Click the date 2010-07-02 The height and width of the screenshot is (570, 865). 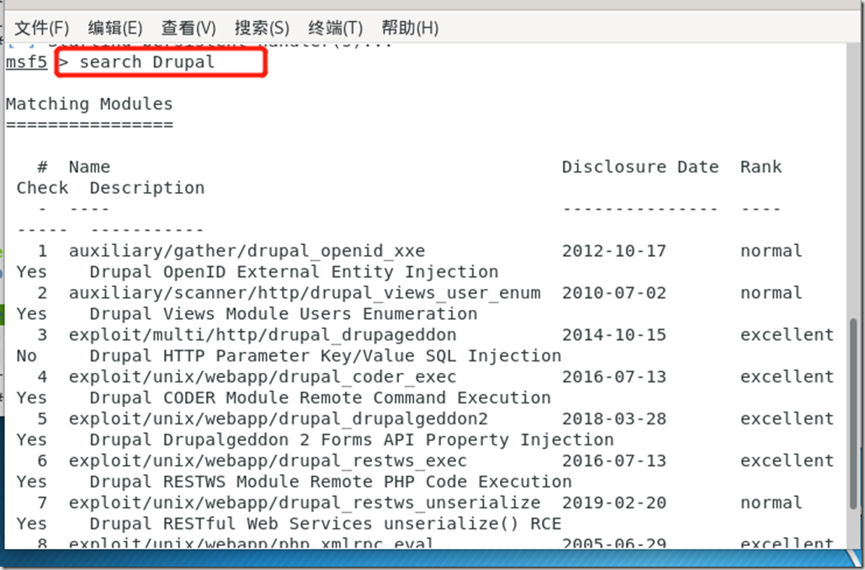(614, 293)
